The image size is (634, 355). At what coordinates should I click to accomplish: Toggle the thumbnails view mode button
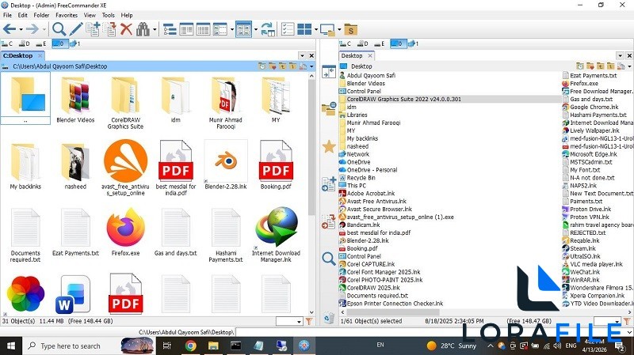click(244, 29)
